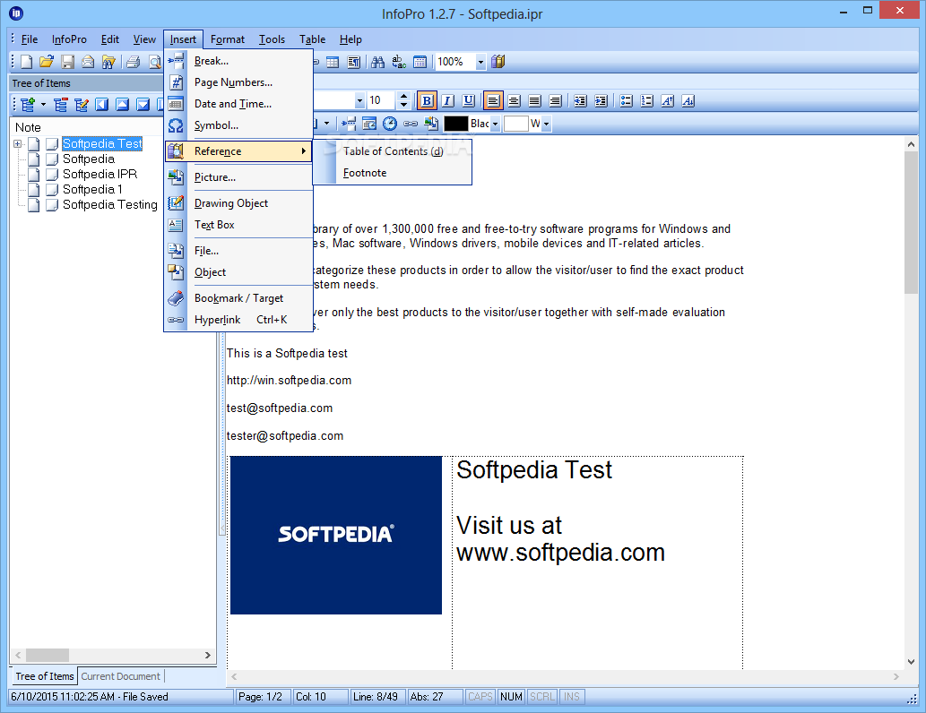Turn on center alignment

pos(515,101)
